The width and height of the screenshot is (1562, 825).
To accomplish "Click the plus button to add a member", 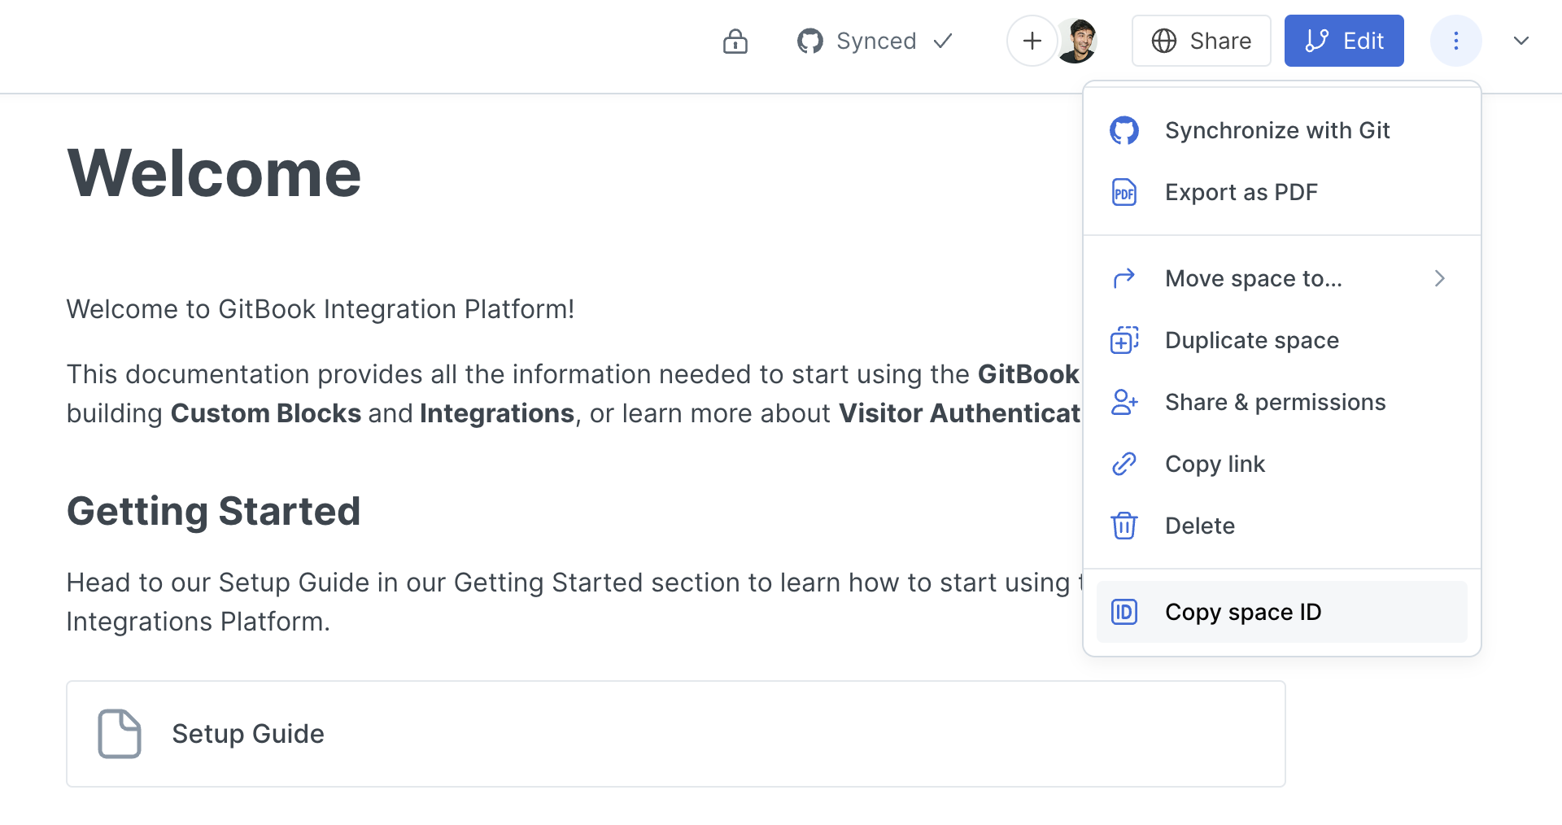I will tap(1032, 41).
